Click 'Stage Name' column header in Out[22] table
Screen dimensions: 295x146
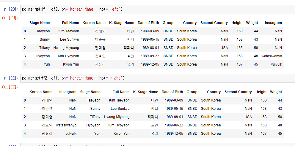point(90,92)
